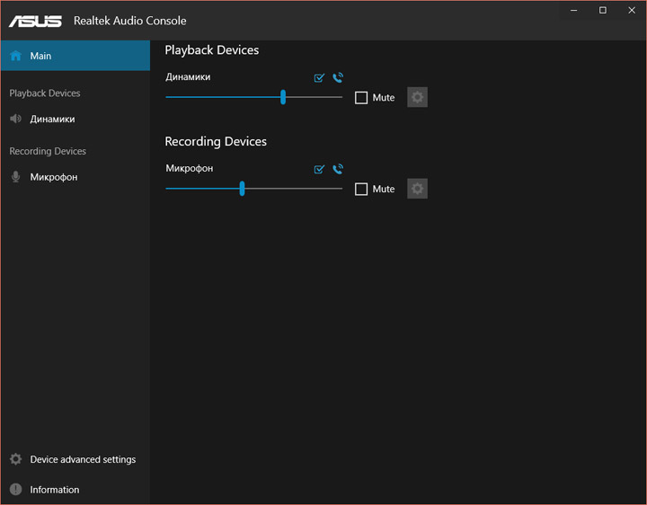Enable Mute checkbox for Динамики
This screenshot has height=505, width=647.
(361, 98)
